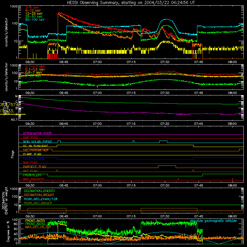Screen dimensions: 247x247
Task: Click the Absolute geomagnetic latitude label
Action: tap(213, 221)
